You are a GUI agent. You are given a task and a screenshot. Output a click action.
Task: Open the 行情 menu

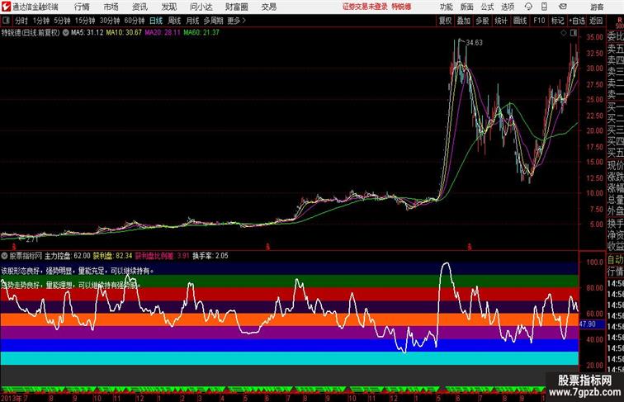[x=82, y=7]
